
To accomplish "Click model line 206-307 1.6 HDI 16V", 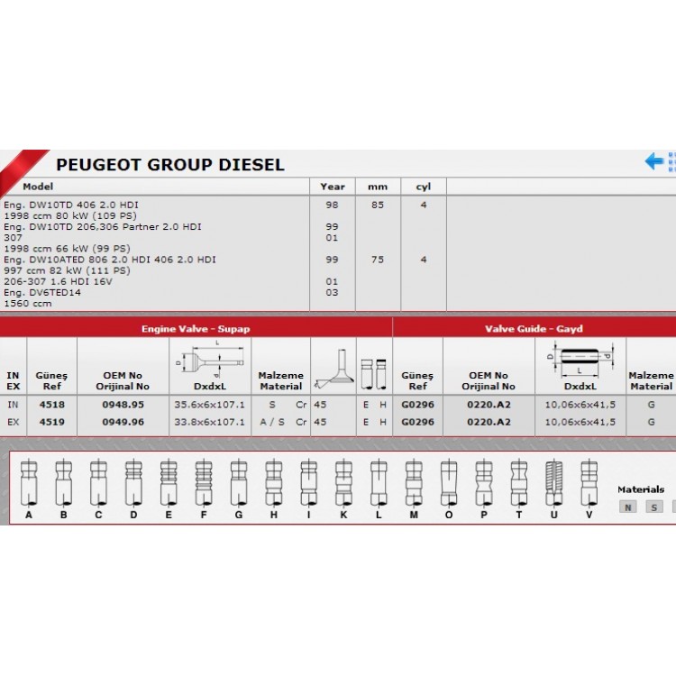I will (x=59, y=281).
